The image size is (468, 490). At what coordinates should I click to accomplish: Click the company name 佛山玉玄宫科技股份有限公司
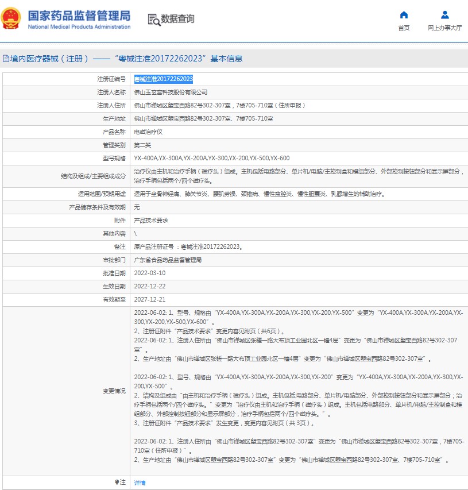click(x=171, y=92)
